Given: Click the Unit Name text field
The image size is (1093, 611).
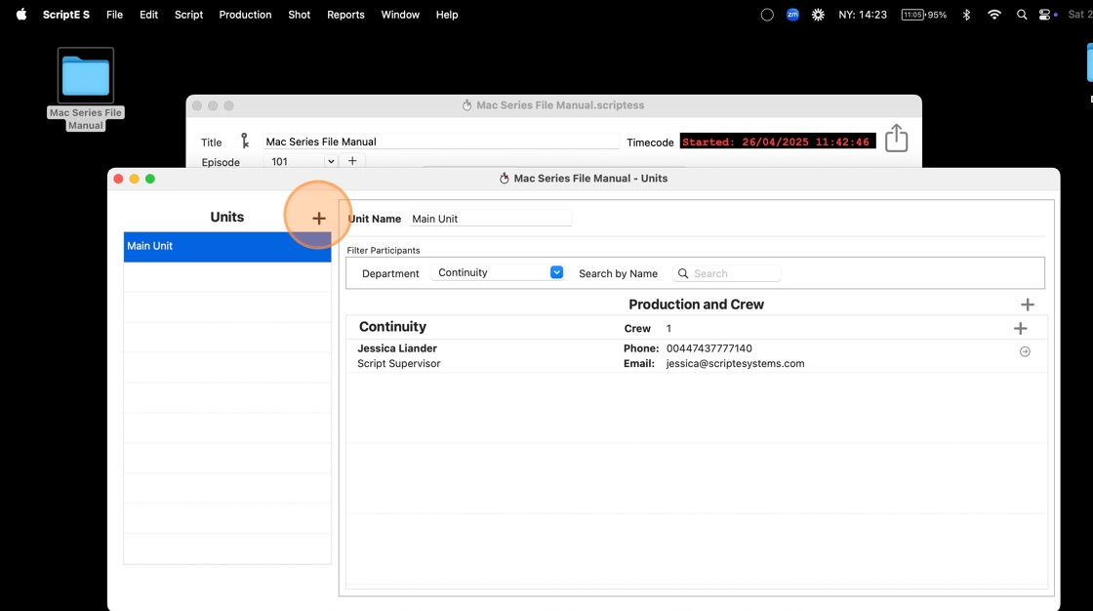Looking at the screenshot, I should pyautogui.click(x=490, y=220).
